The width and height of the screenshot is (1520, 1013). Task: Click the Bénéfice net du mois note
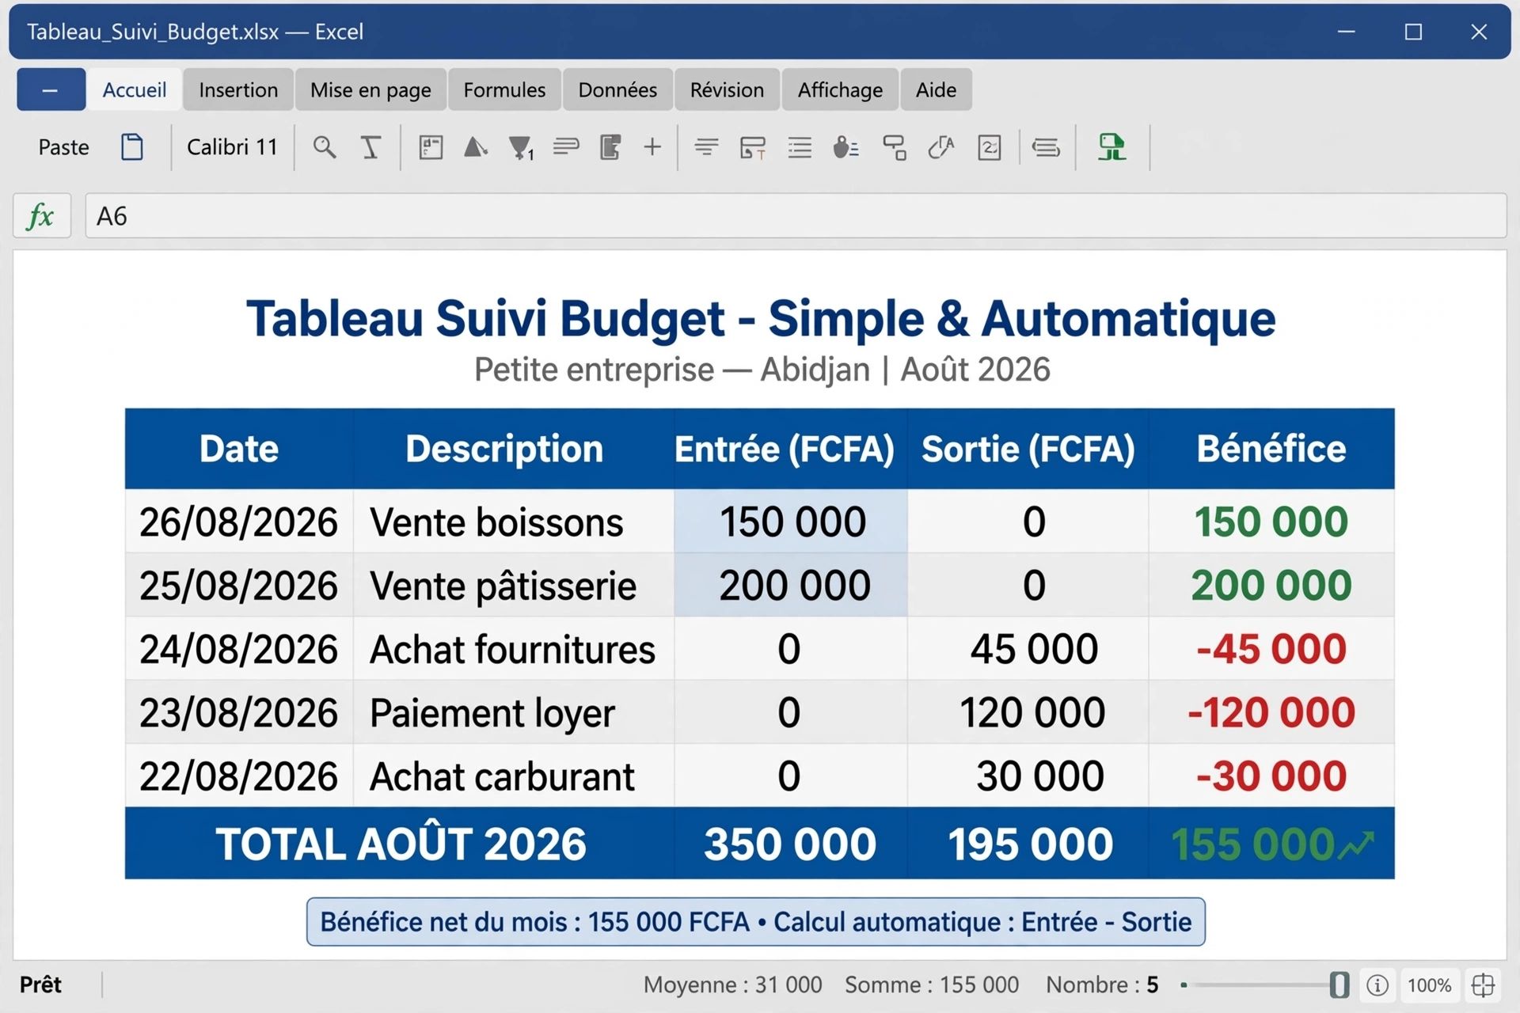(756, 922)
